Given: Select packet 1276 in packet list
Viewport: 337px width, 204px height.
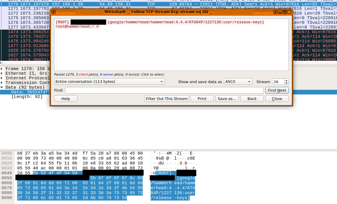Looking at the screenshot, I should tap(25, 23).
